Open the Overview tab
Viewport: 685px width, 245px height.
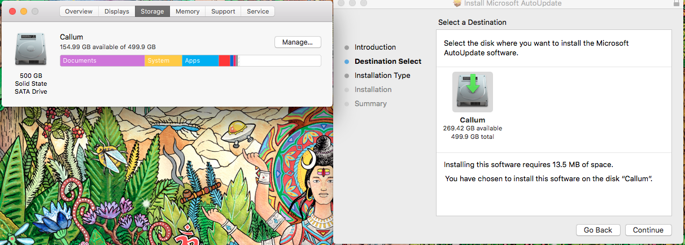point(78,11)
